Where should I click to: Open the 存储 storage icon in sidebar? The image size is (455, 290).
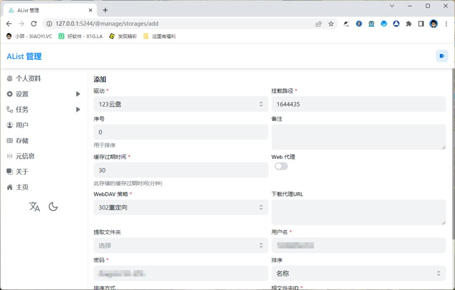[9, 140]
